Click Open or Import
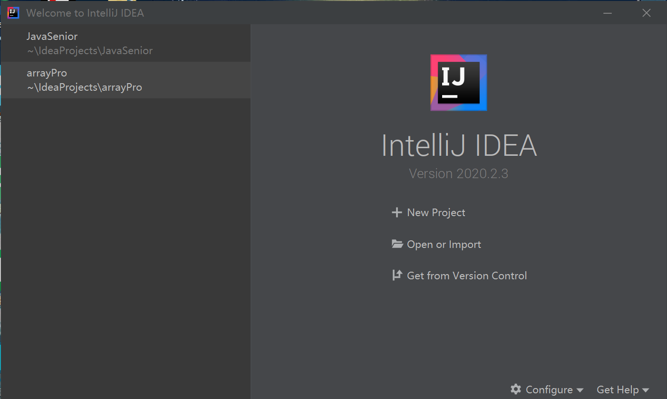Screen dimensions: 667x399 coord(444,244)
